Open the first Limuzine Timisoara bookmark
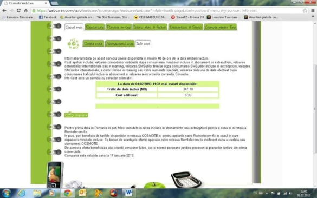 pyautogui.click(x=18, y=17)
